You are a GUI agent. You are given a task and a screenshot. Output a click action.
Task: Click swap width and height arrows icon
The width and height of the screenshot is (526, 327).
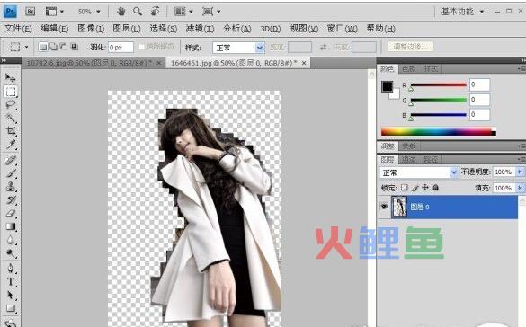(323, 48)
